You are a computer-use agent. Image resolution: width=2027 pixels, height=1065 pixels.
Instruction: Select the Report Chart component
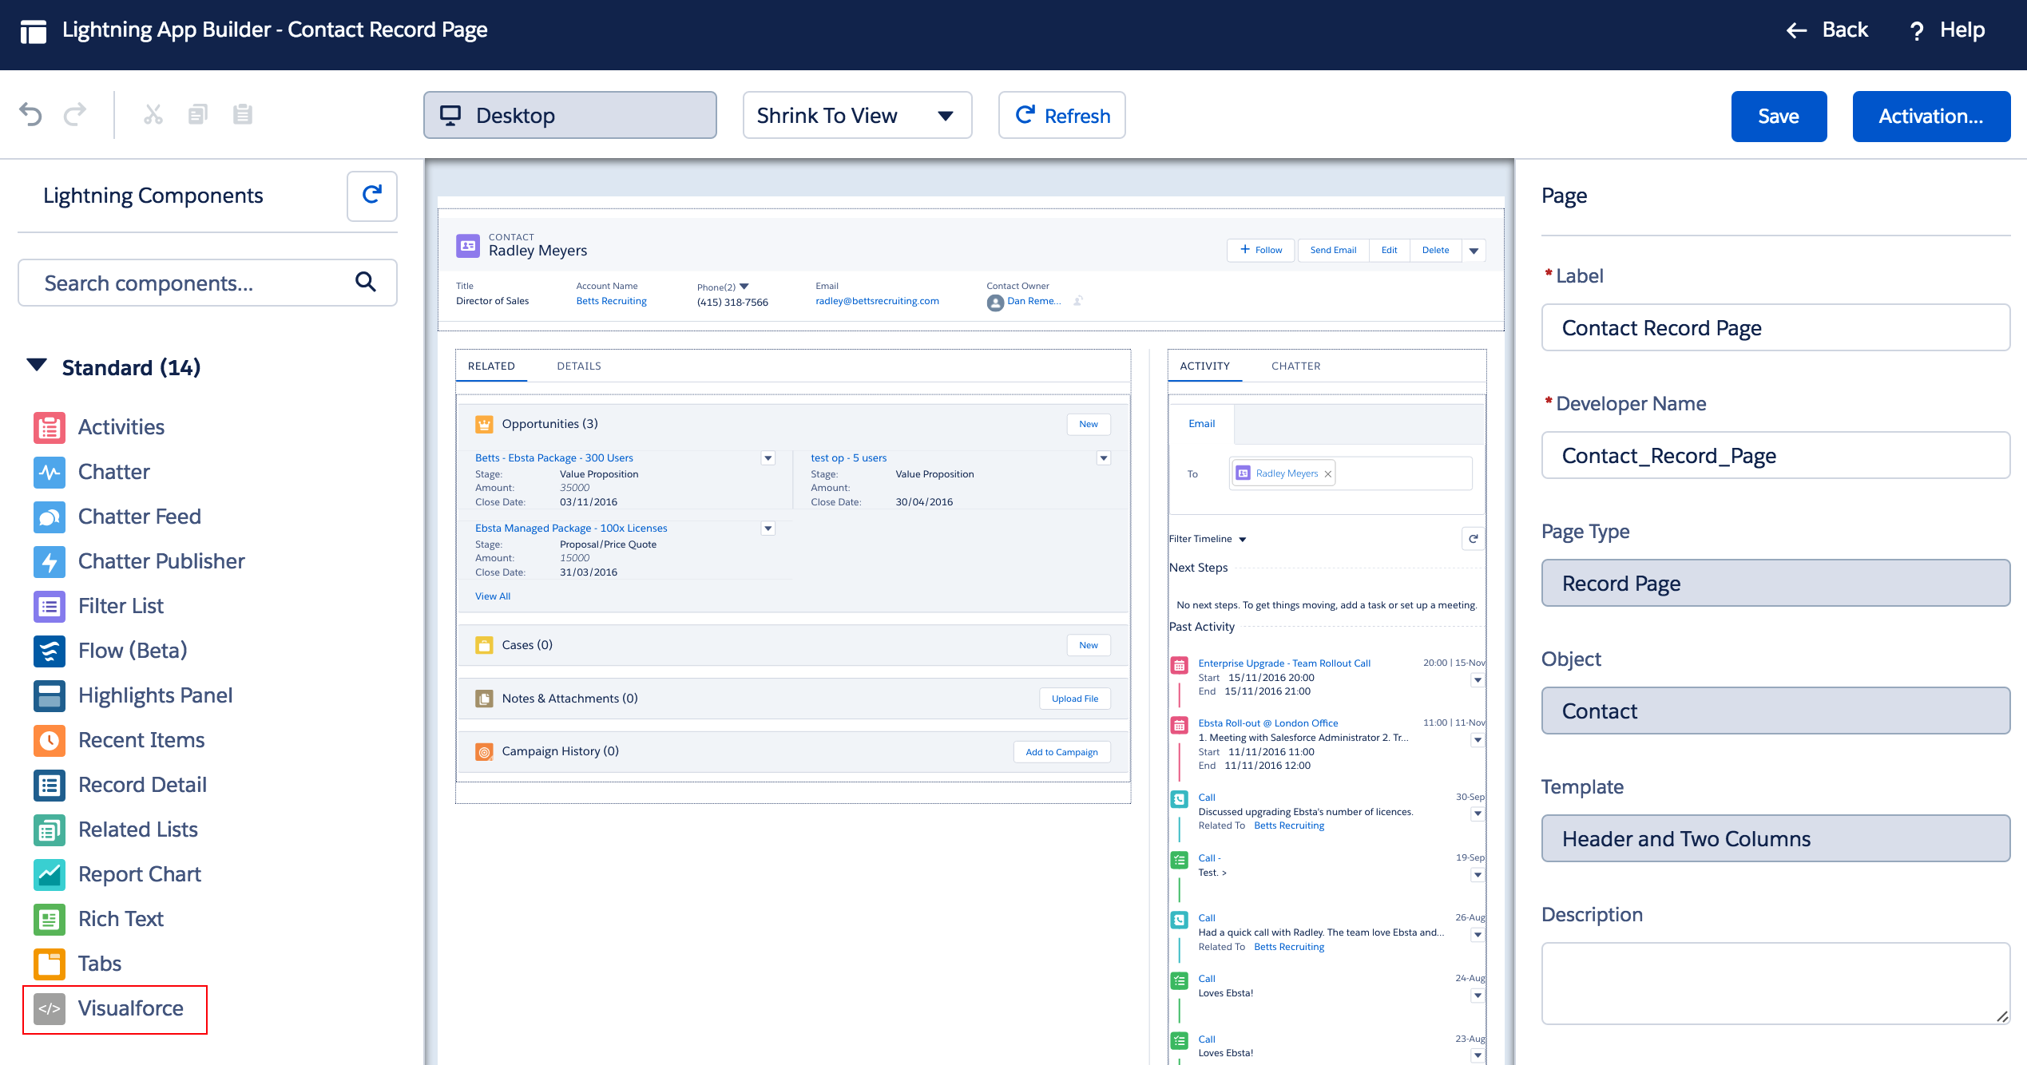click(139, 874)
